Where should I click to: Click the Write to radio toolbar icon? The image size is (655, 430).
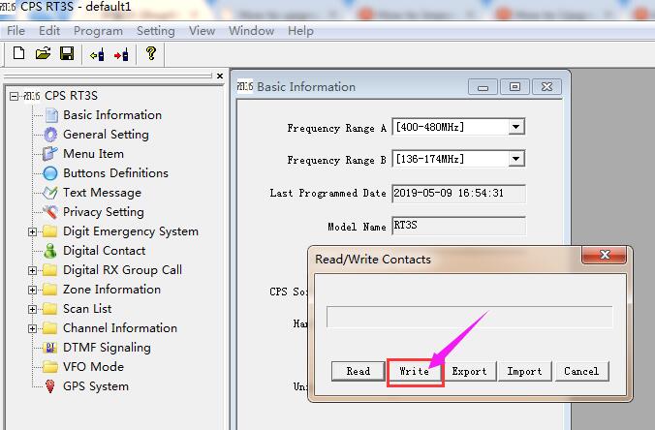(x=121, y=54)
